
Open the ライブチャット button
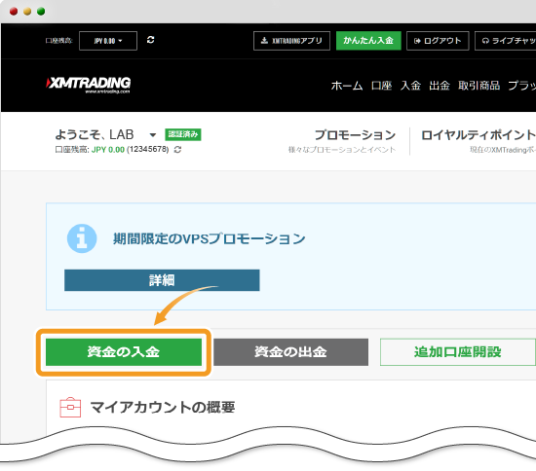pyautogui.click(x=506, y=41)
